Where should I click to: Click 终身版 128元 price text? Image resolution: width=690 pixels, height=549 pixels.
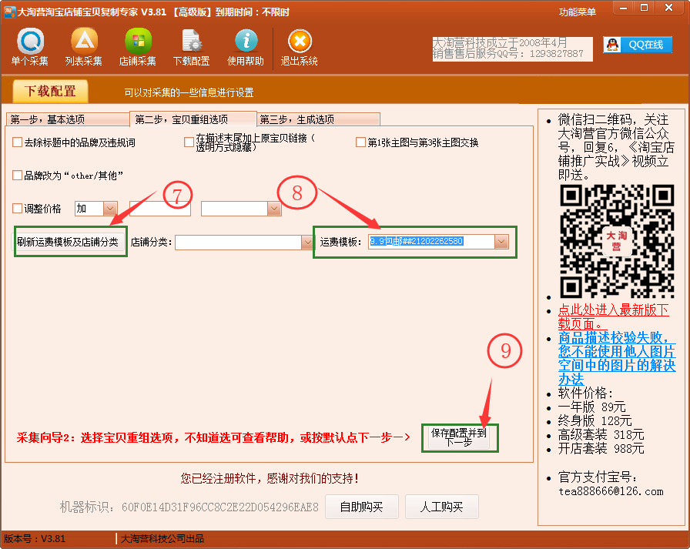(595, 420)
